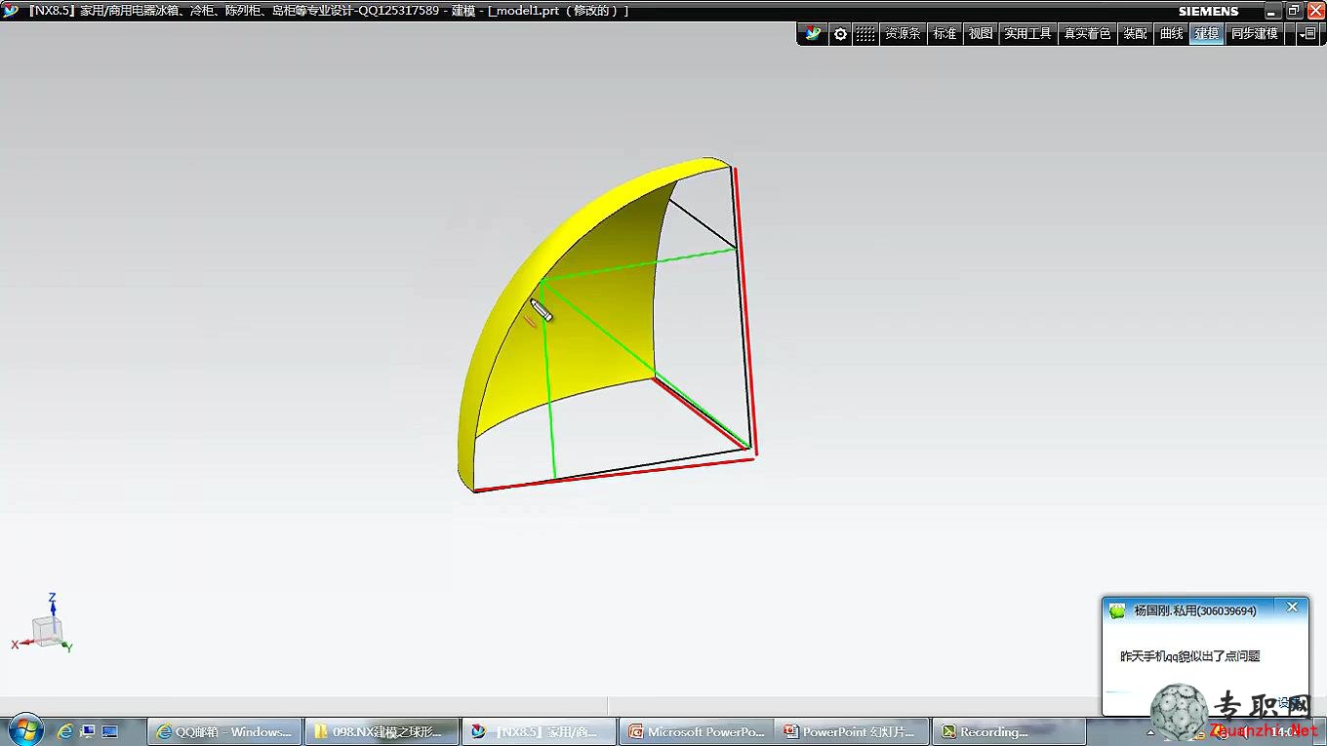1327x746 pixels.
Task: Select the 建模 tab
Action: 1207,34
